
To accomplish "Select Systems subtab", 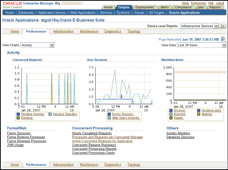I will (123, 12).
